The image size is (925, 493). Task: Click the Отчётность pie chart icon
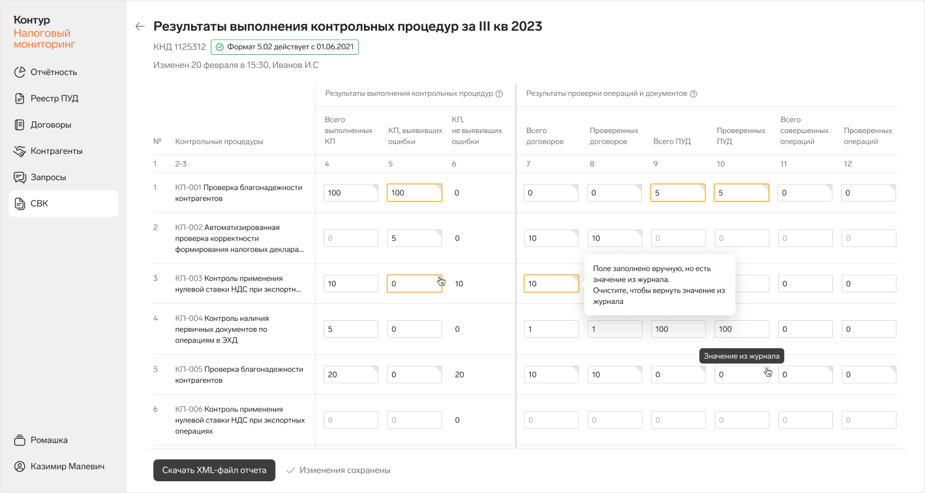[x=20, y=72]
